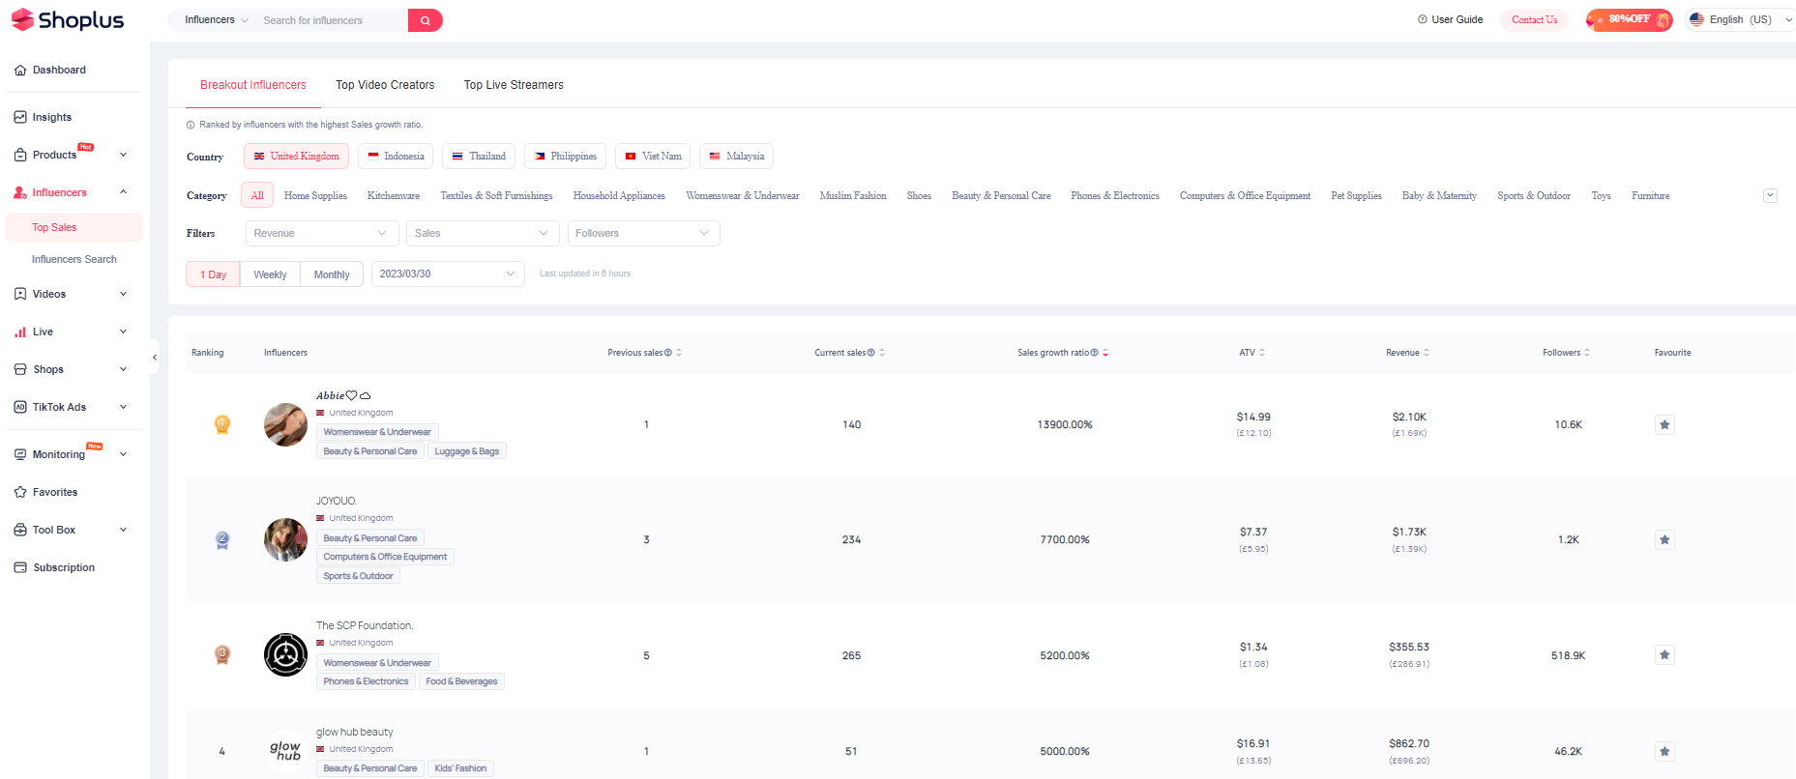Screen dimensions: 1796x779
Task: Filter by Pet Supplies category
Action: (1356, 195)
